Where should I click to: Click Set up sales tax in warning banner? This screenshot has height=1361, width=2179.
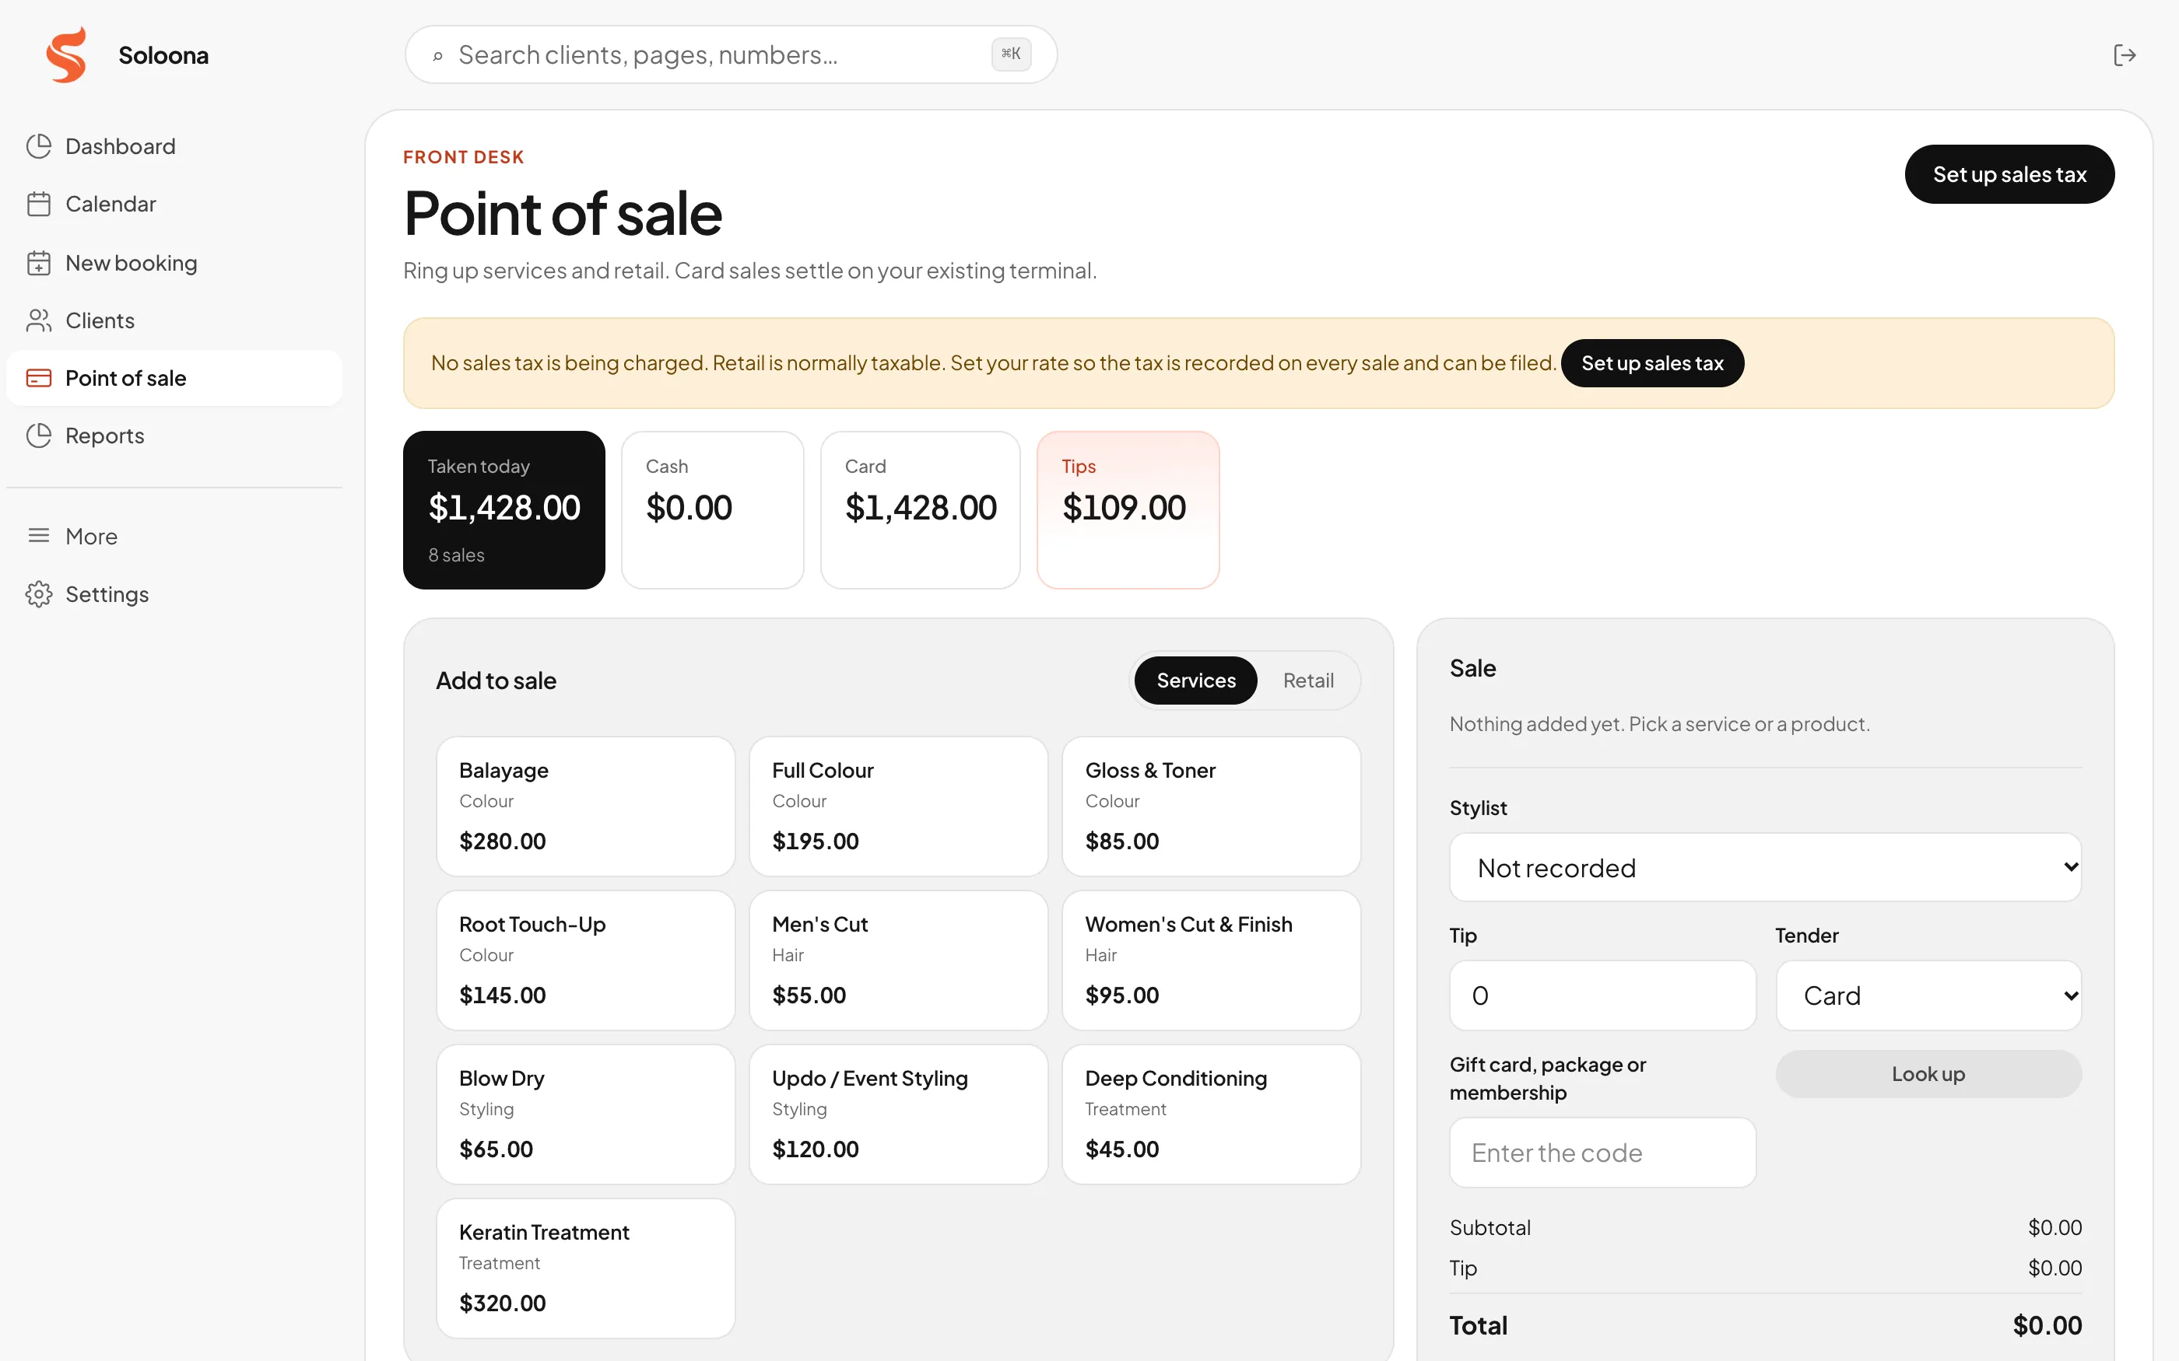point(1651,362)
